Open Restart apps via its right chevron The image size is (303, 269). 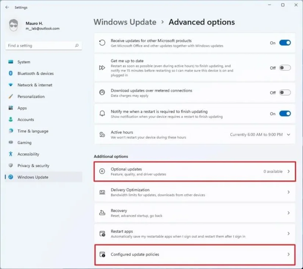click(289, 234)
